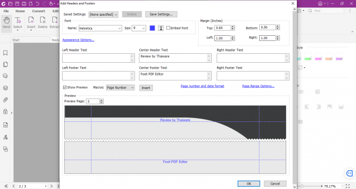Open the Saved Settings dropdown
This screenshot has height=189, width=356.
coord(103,14)
